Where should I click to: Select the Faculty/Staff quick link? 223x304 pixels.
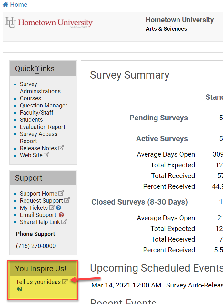(x=36, y=113)
